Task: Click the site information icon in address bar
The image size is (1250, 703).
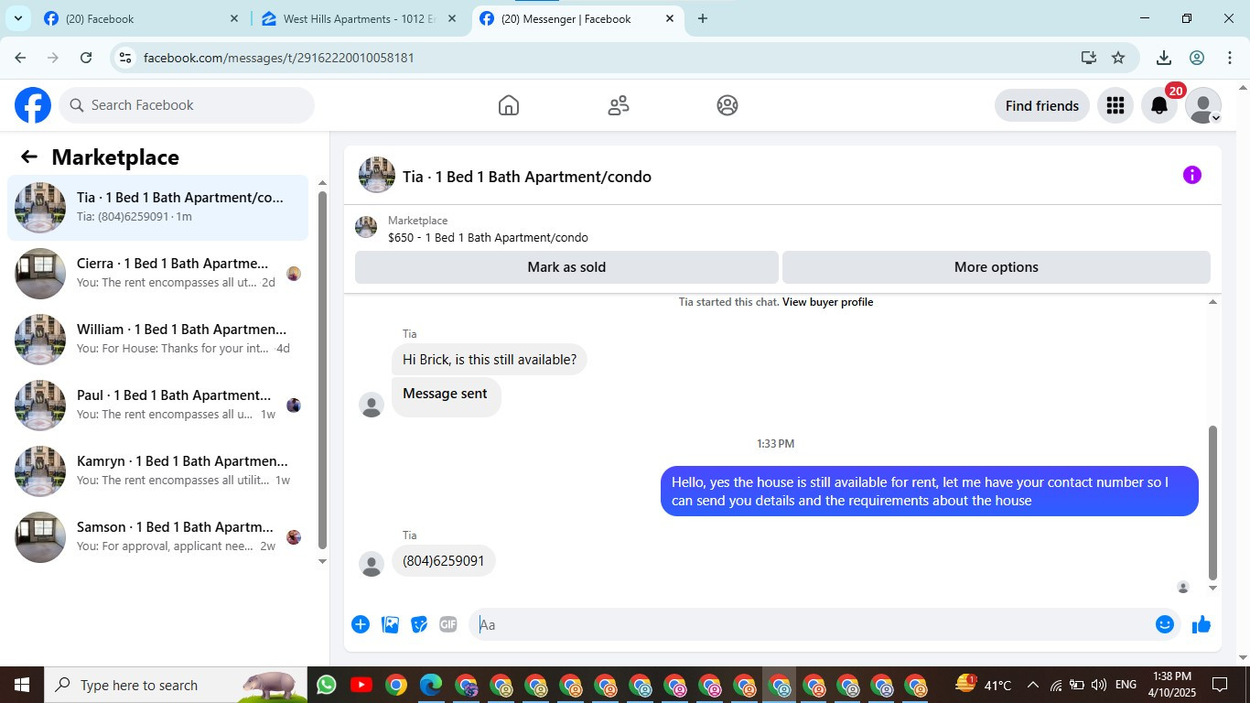Action: pyautogui.click(x=125, y=58)
